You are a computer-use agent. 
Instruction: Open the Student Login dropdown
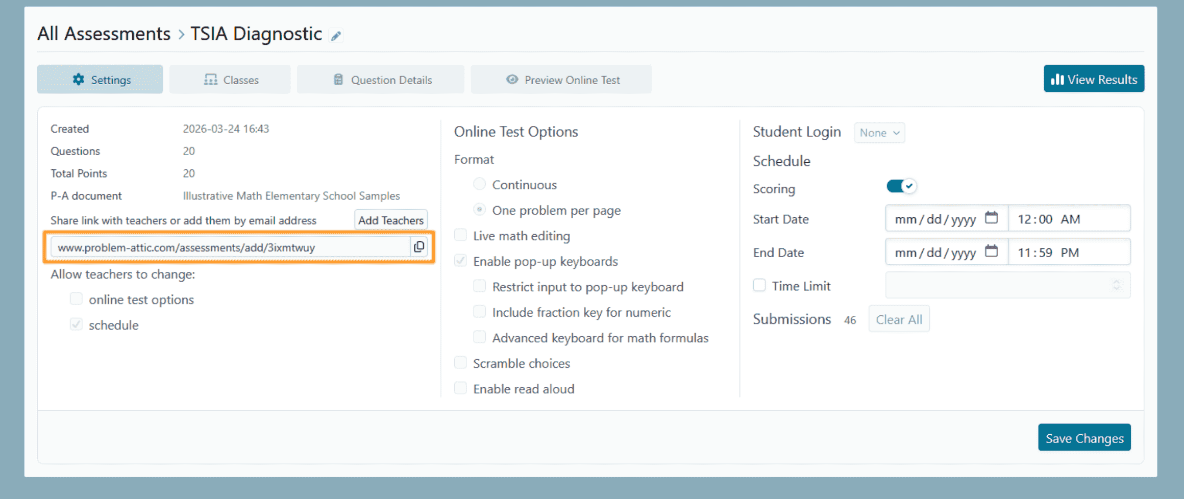[x=879, y=133]
